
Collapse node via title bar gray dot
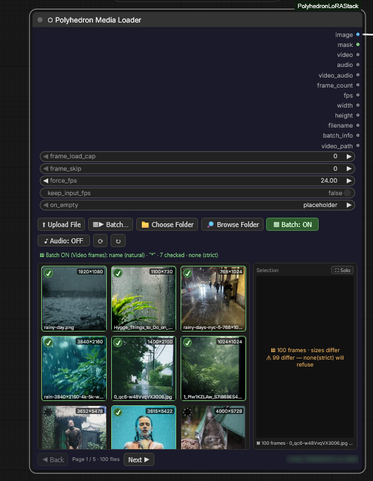pos(40,20)
